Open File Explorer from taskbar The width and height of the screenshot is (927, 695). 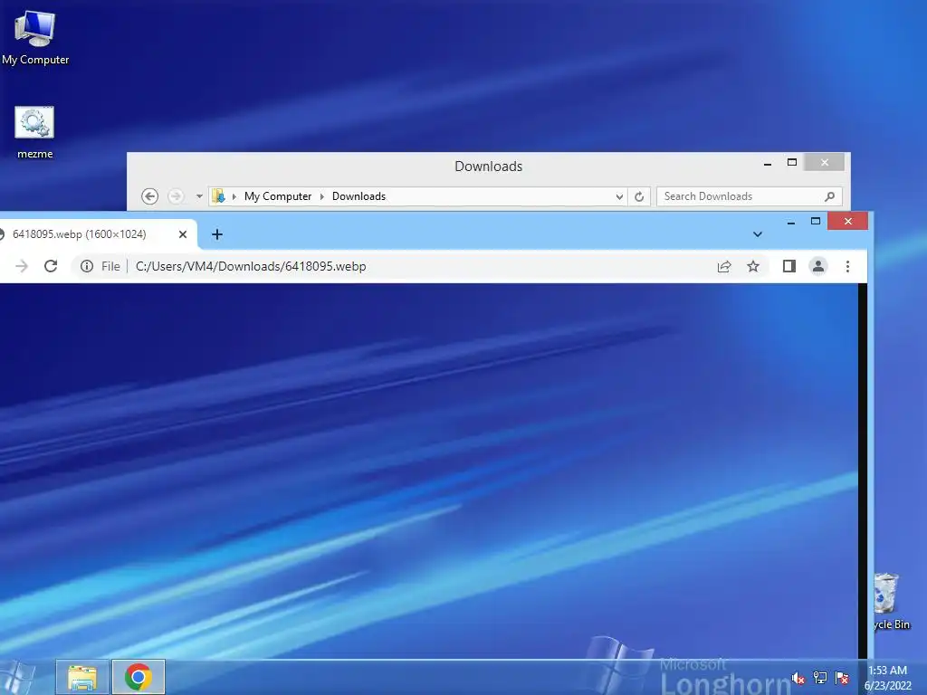click(x=82, y=677)
